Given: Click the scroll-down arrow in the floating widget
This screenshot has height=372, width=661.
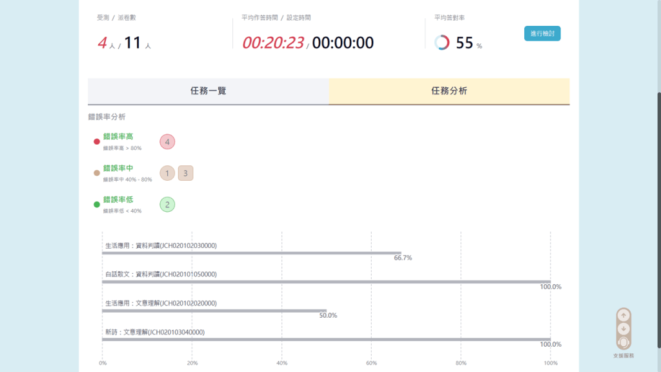Looking at the screenshot, I should point(624,329).
